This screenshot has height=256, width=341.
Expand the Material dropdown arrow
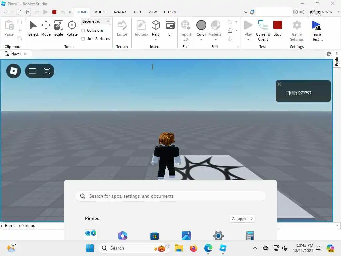(216, 40)
